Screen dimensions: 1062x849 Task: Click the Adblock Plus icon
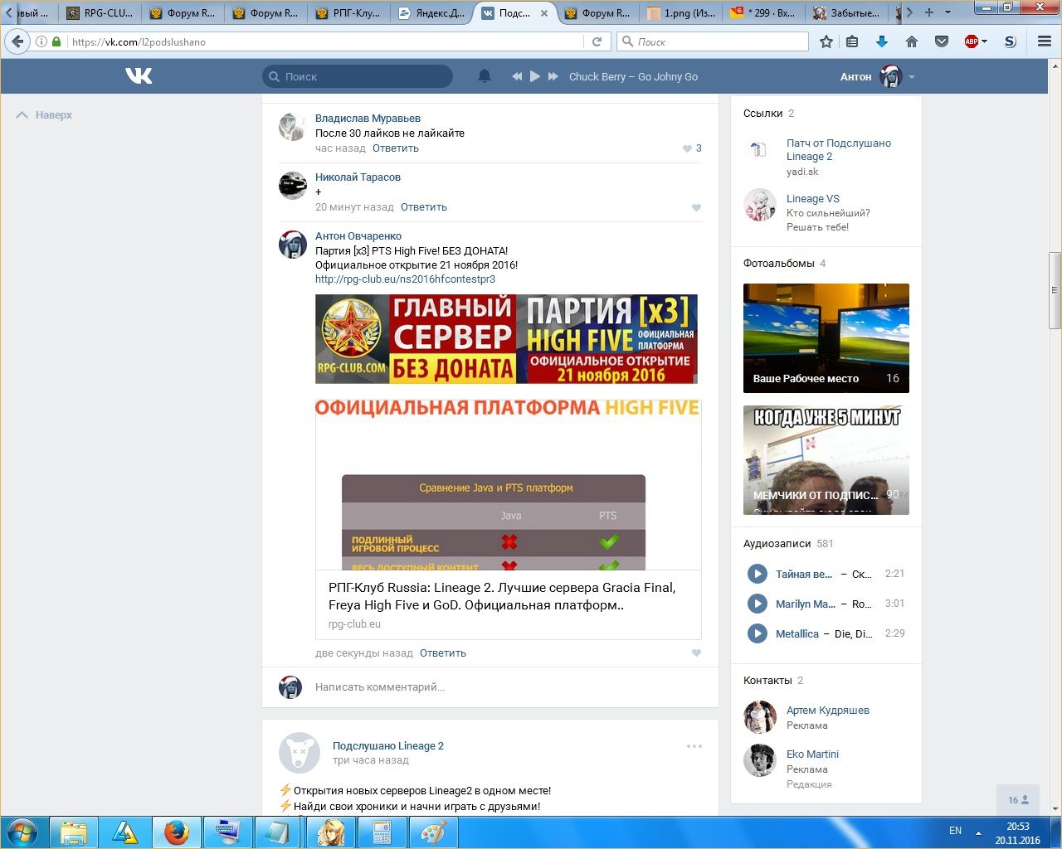tap(971, 41)
